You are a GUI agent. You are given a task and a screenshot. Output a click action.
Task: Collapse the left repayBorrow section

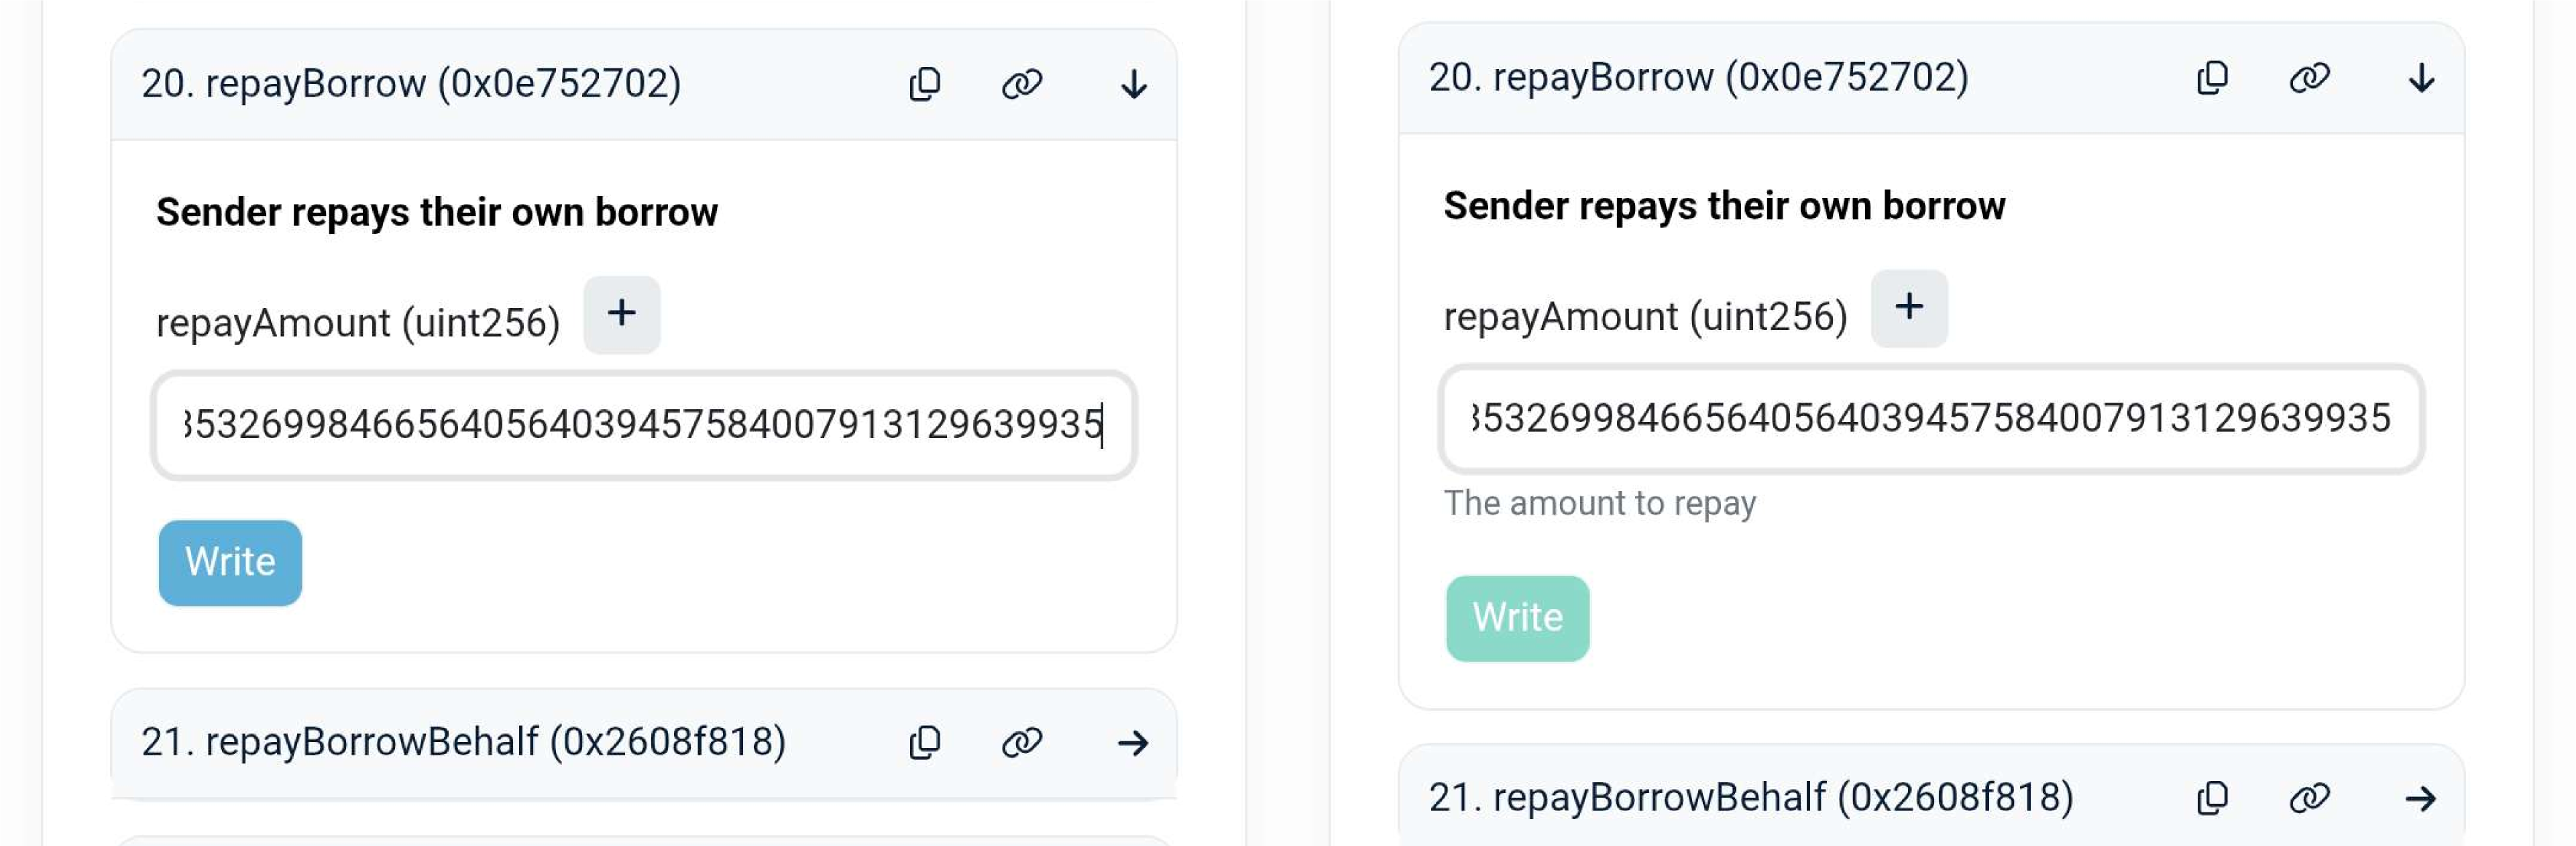pyautogui.click(x=1133, y=84)
